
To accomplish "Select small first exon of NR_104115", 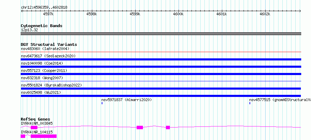I will (23, 136).
